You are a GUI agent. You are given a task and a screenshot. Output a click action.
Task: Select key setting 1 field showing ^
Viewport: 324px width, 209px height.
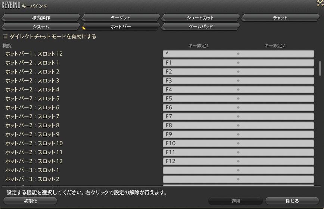pyautogui.click(x=200, y=54)
